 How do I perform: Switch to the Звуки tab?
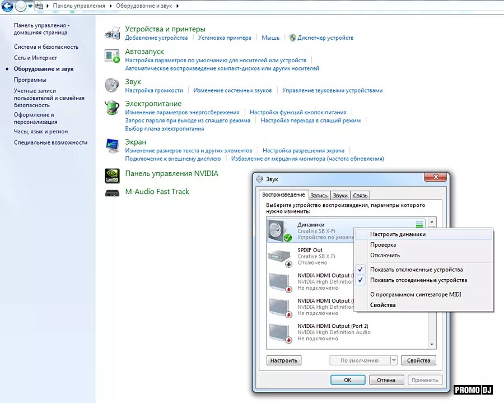pos(340,195)
